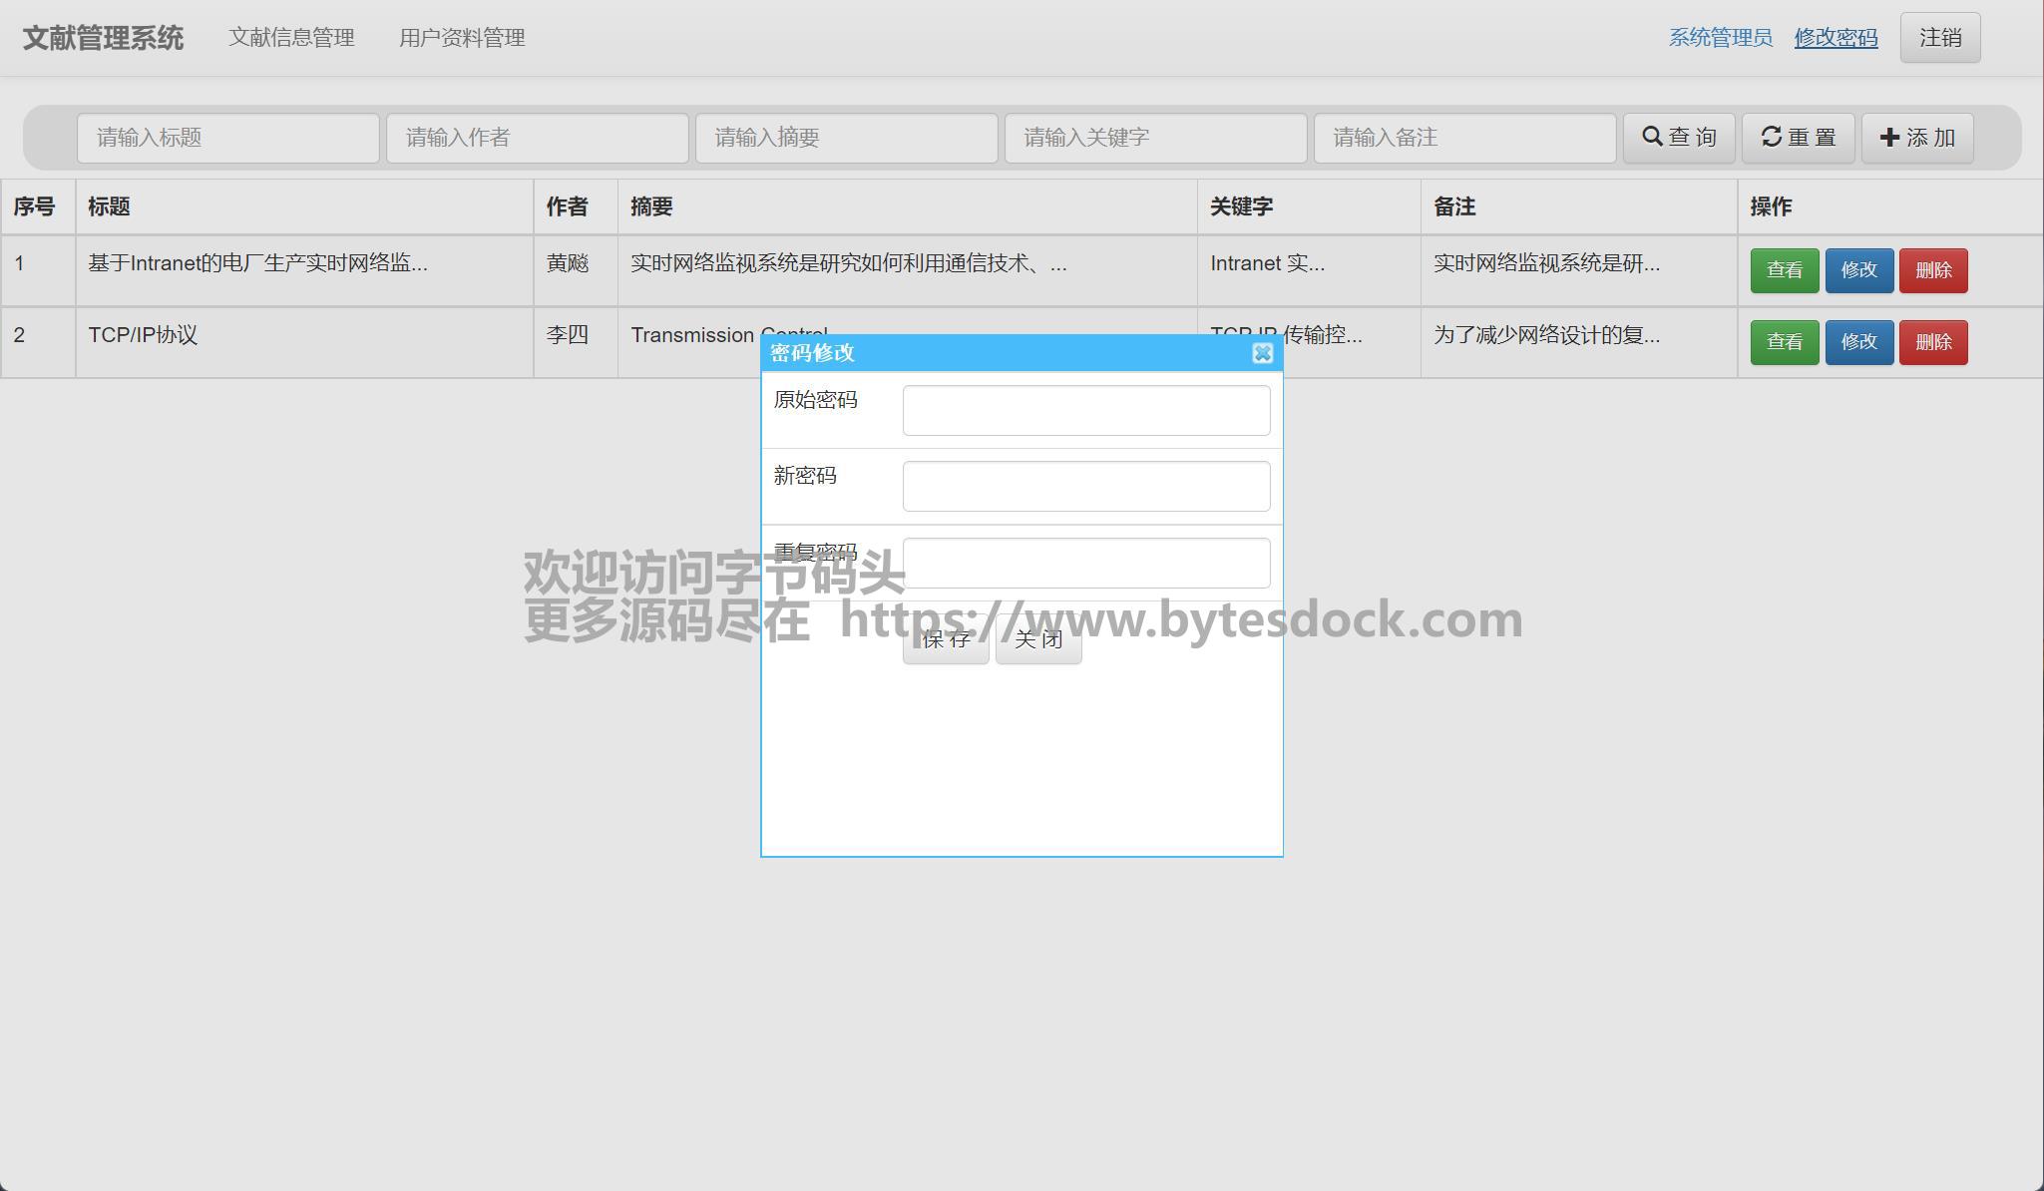Click the 请输入标题 search field
The width and height of the screenshot is (2044, 1191).
pos(227,138)
